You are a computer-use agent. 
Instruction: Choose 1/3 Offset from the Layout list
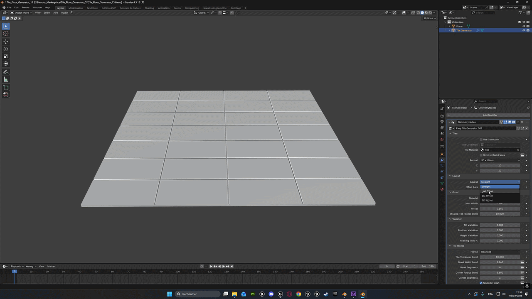(500, 196)
